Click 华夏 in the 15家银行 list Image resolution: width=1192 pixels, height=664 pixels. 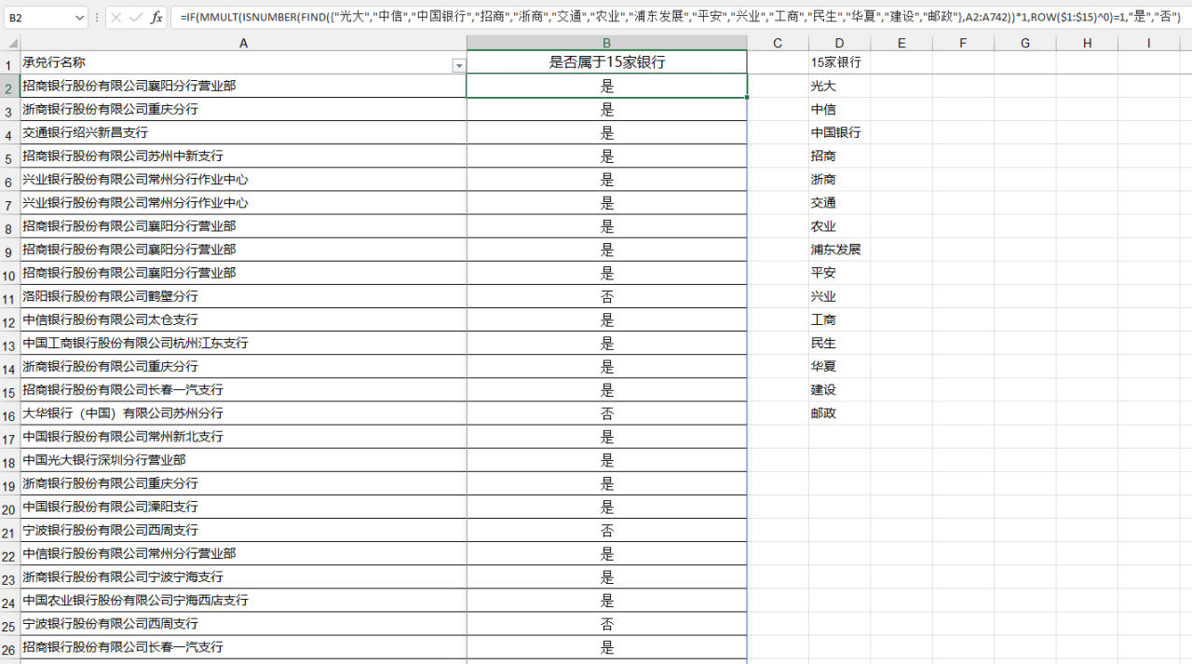tap(839, 366)
